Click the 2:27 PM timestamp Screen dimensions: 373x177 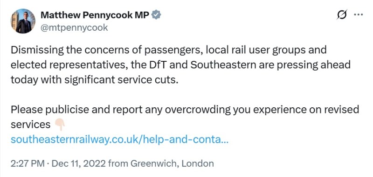point(28,164)
